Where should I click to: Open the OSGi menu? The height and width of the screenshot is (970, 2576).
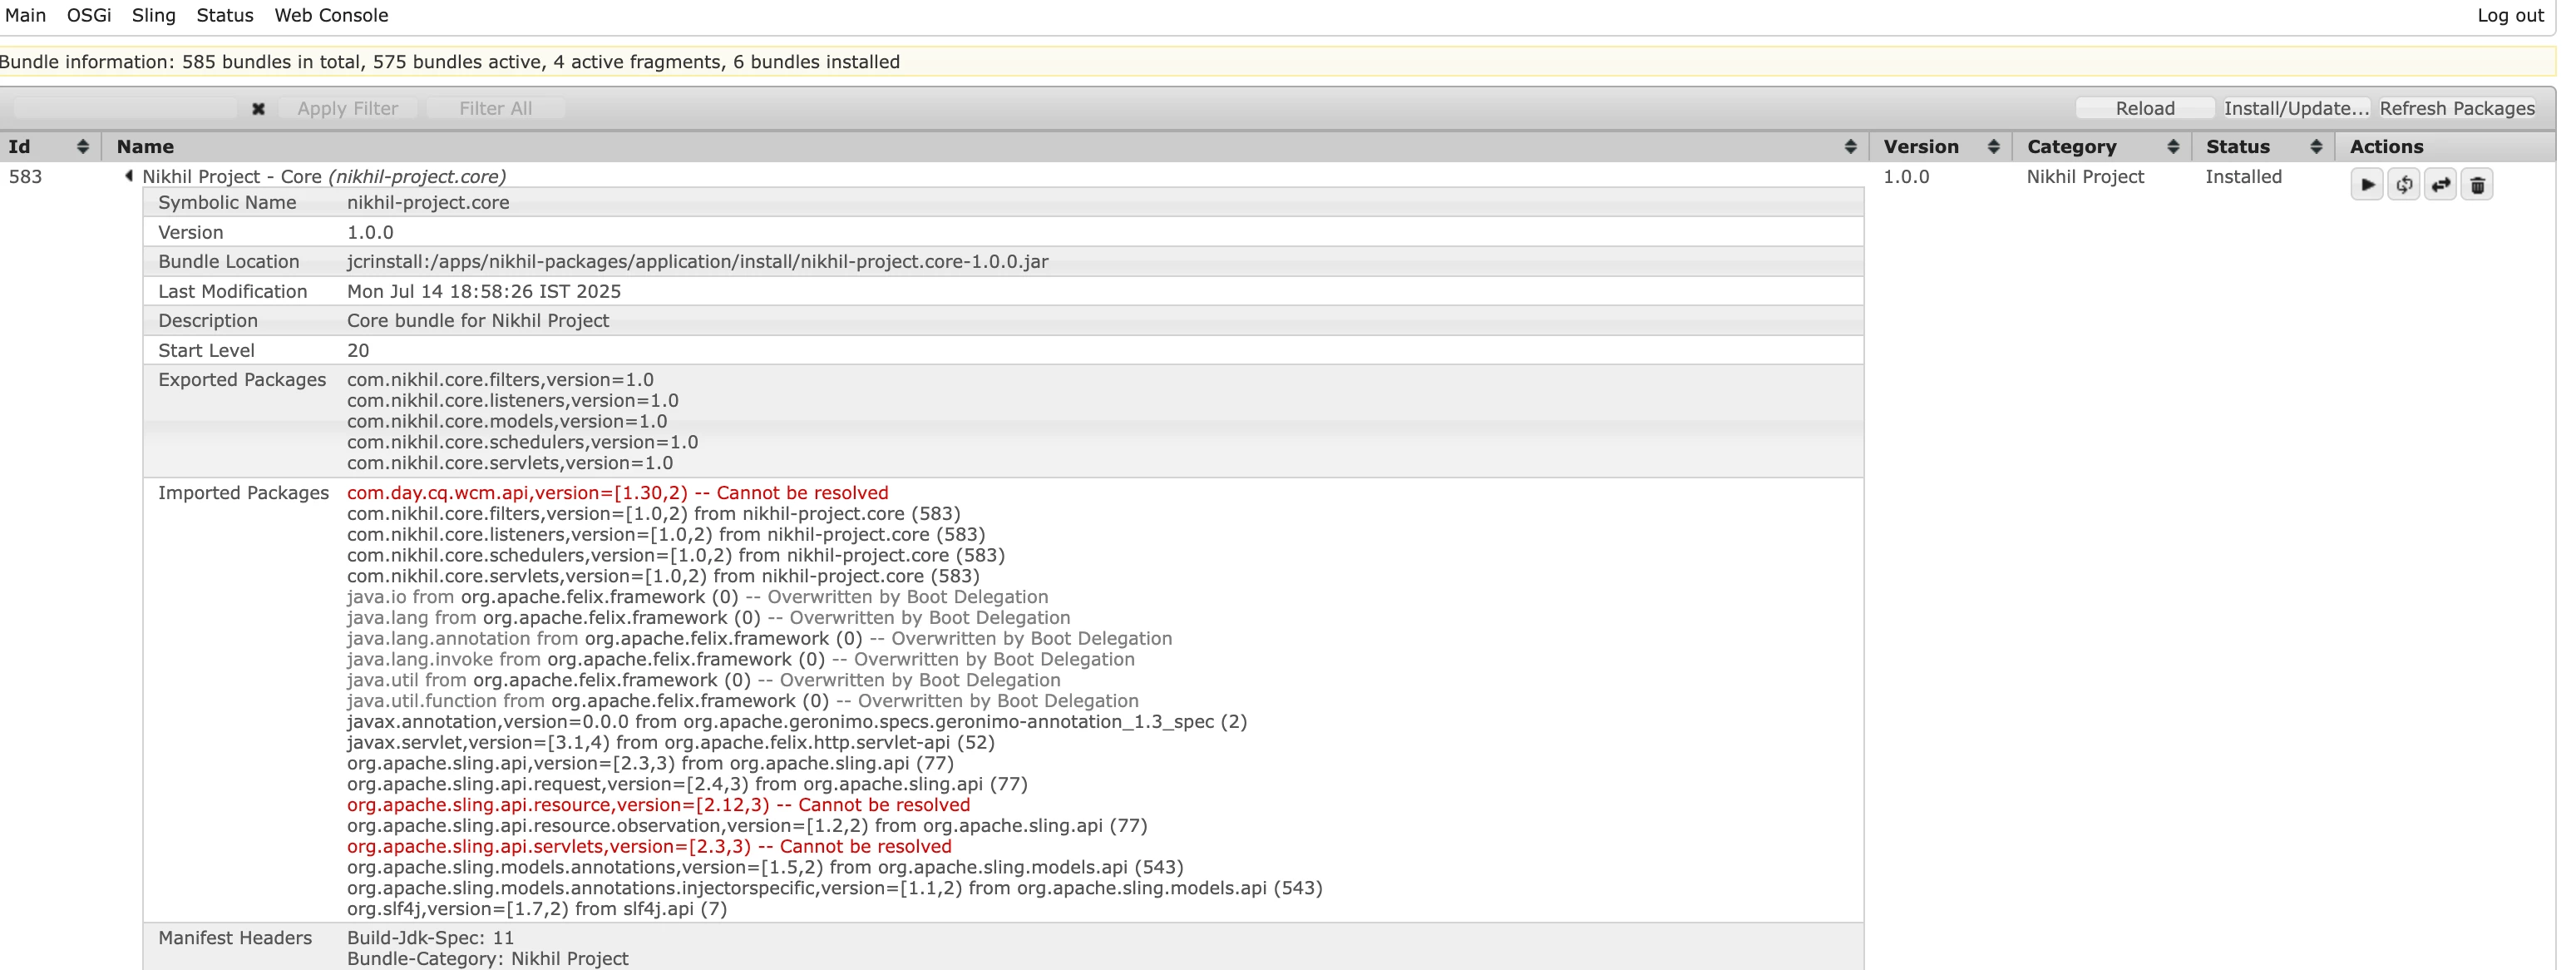(89, 16)
